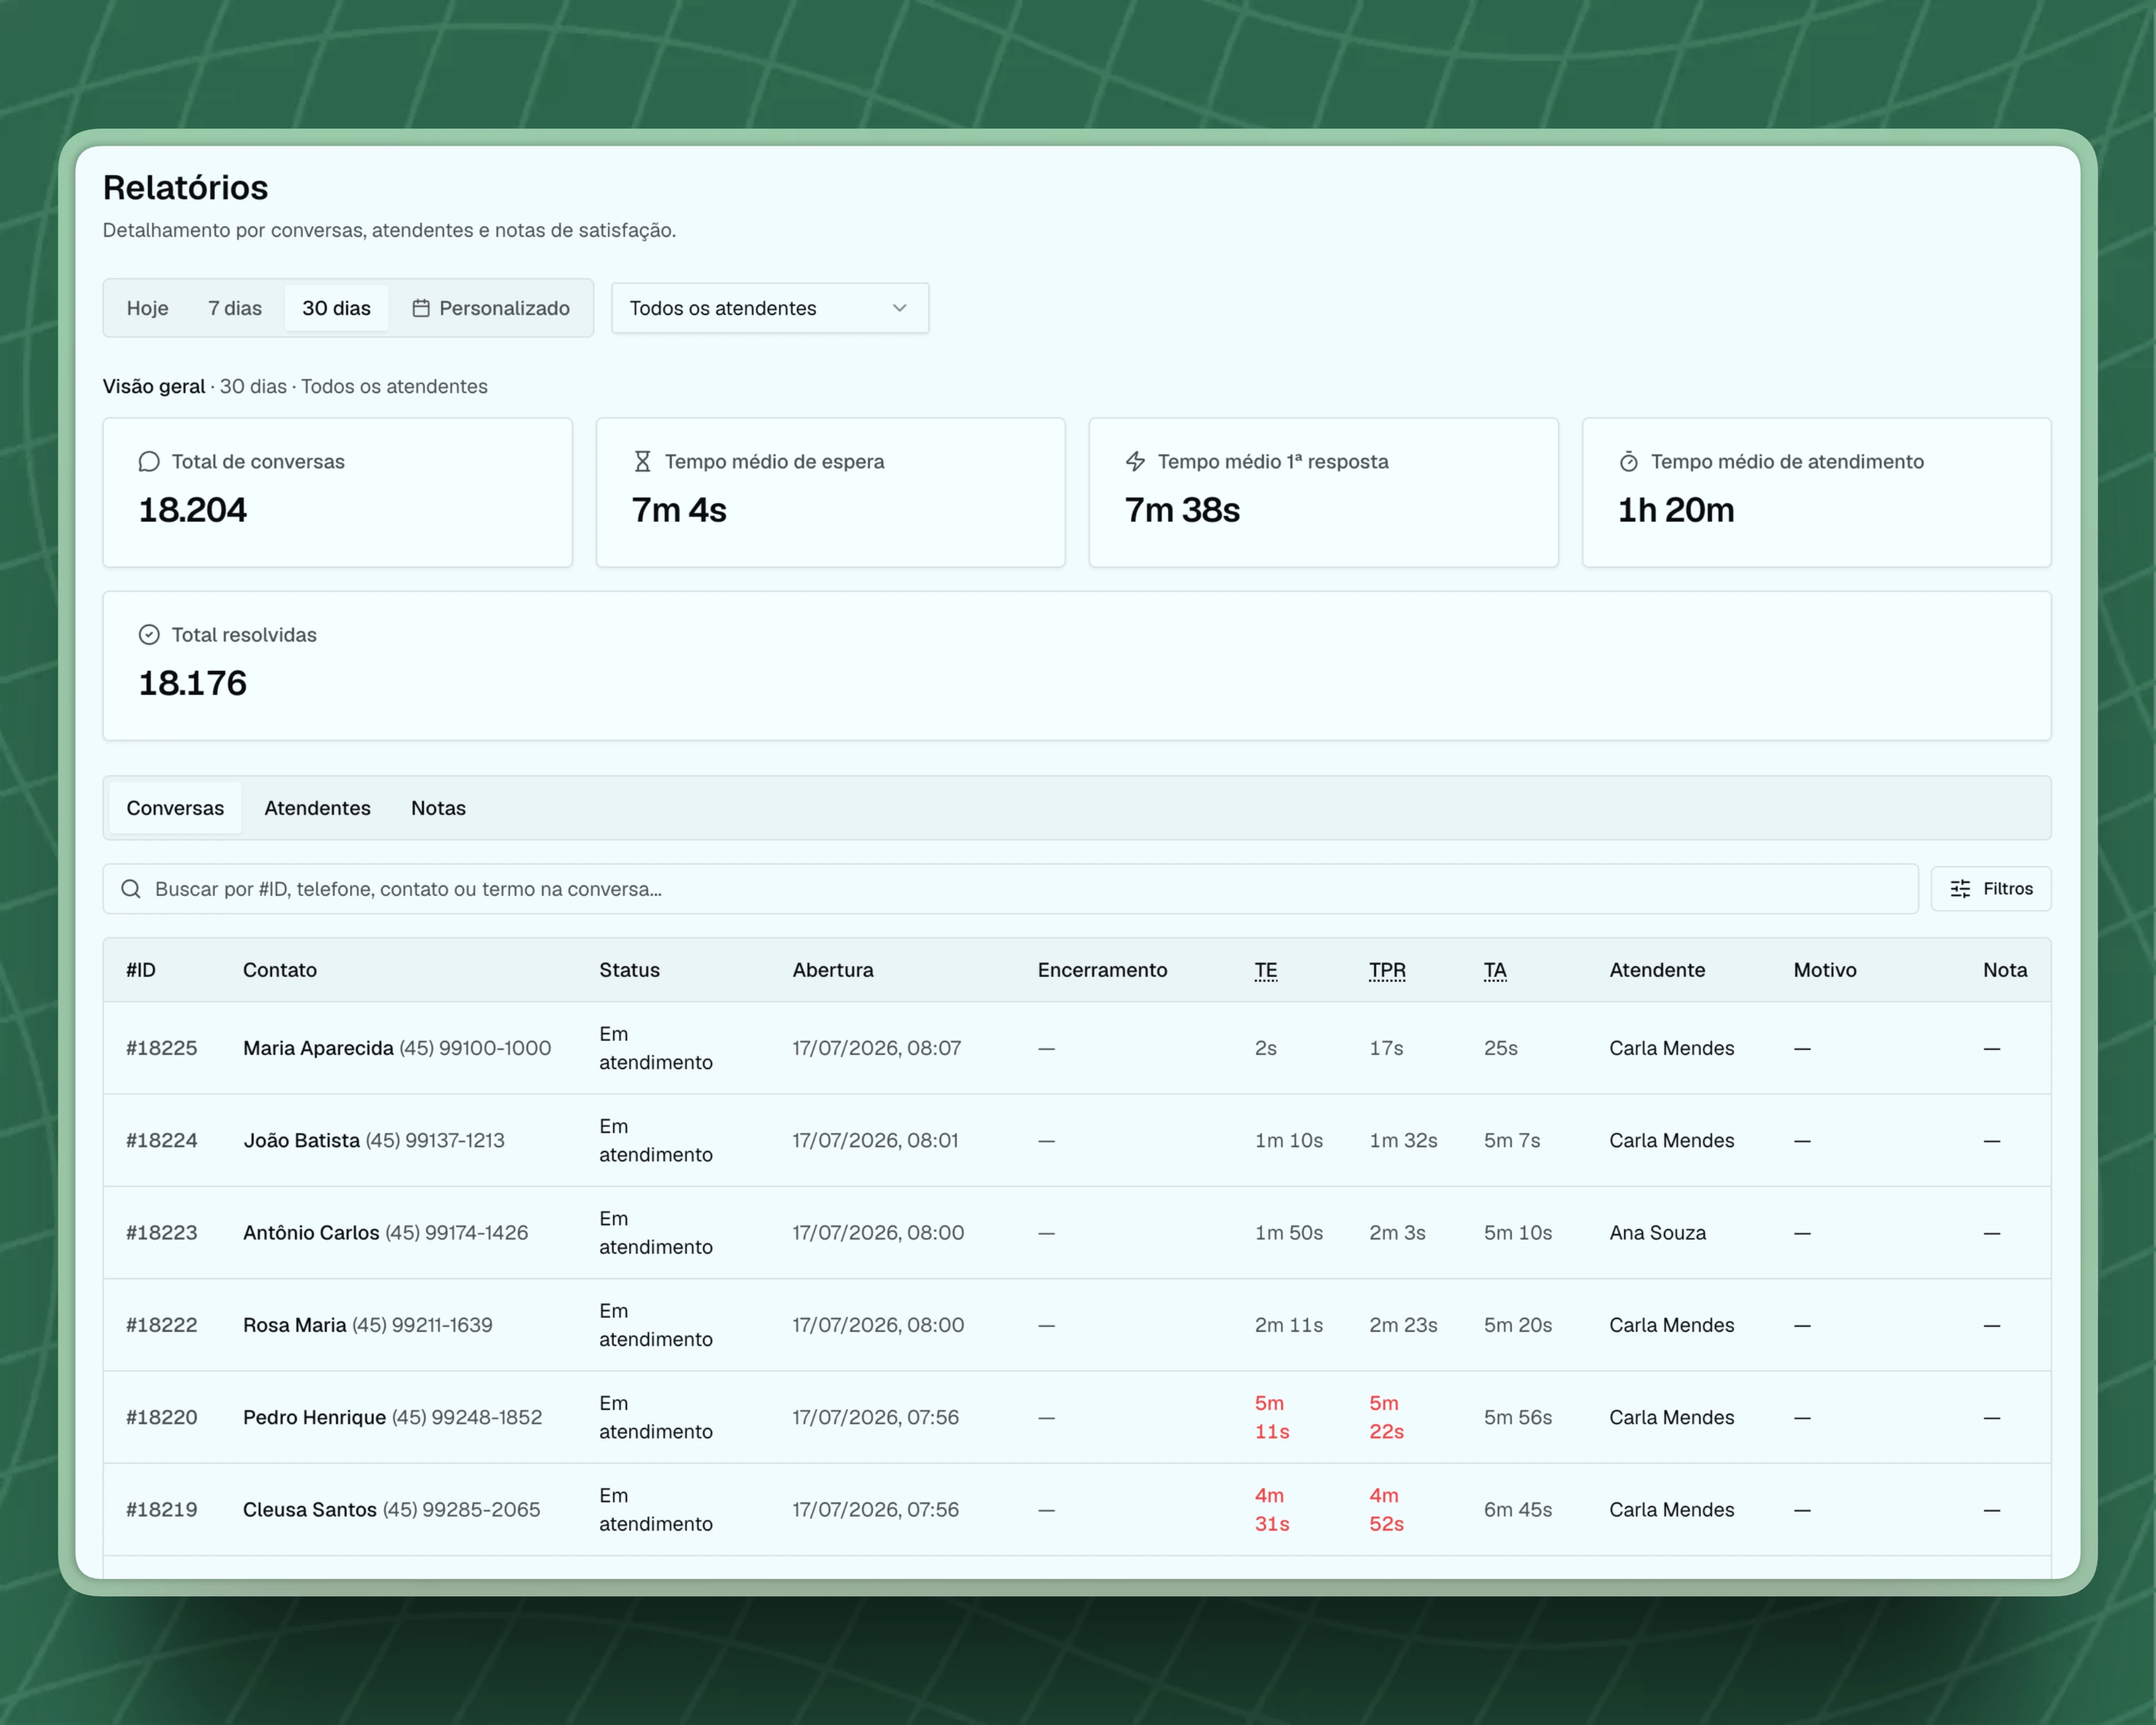Click the 1h 20m service time value

click(x=1676, y=510)
